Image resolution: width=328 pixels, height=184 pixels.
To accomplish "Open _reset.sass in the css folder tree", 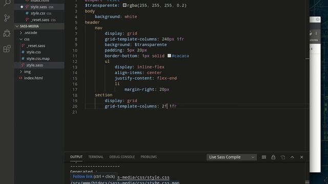I will tap(39, 45).
